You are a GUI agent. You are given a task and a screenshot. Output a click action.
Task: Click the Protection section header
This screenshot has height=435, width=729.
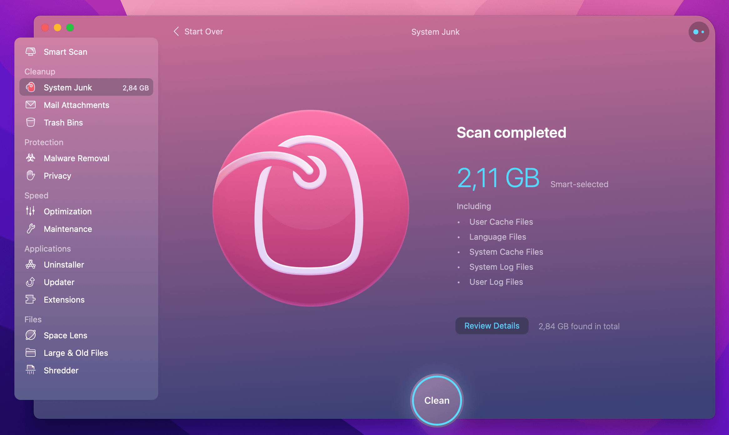(x=44, y=142)
